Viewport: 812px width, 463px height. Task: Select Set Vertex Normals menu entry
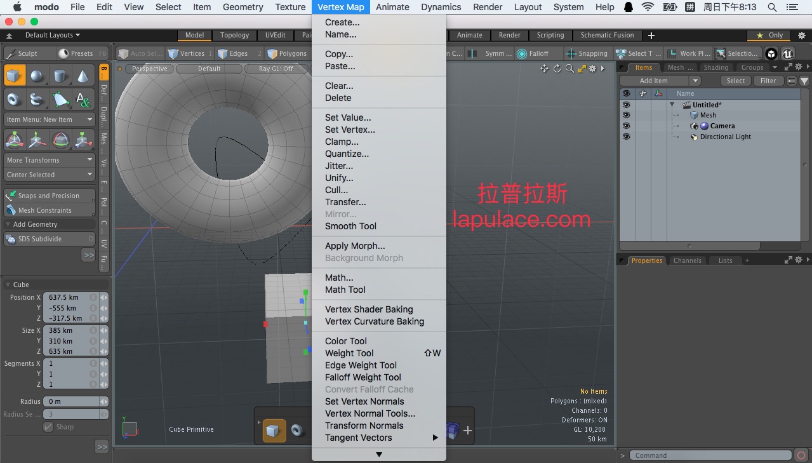click(x=379, y=401)
